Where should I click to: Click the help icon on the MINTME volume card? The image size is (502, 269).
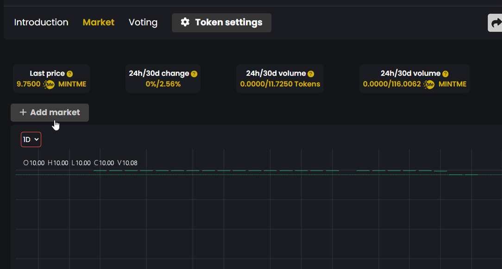click(x=445, y=73)
